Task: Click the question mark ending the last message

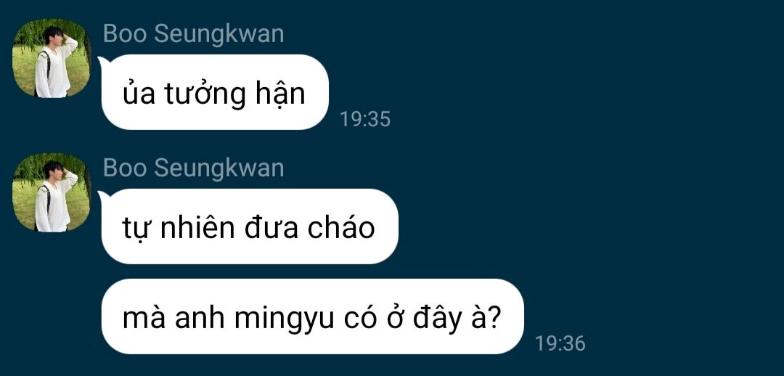Action: 494,318
